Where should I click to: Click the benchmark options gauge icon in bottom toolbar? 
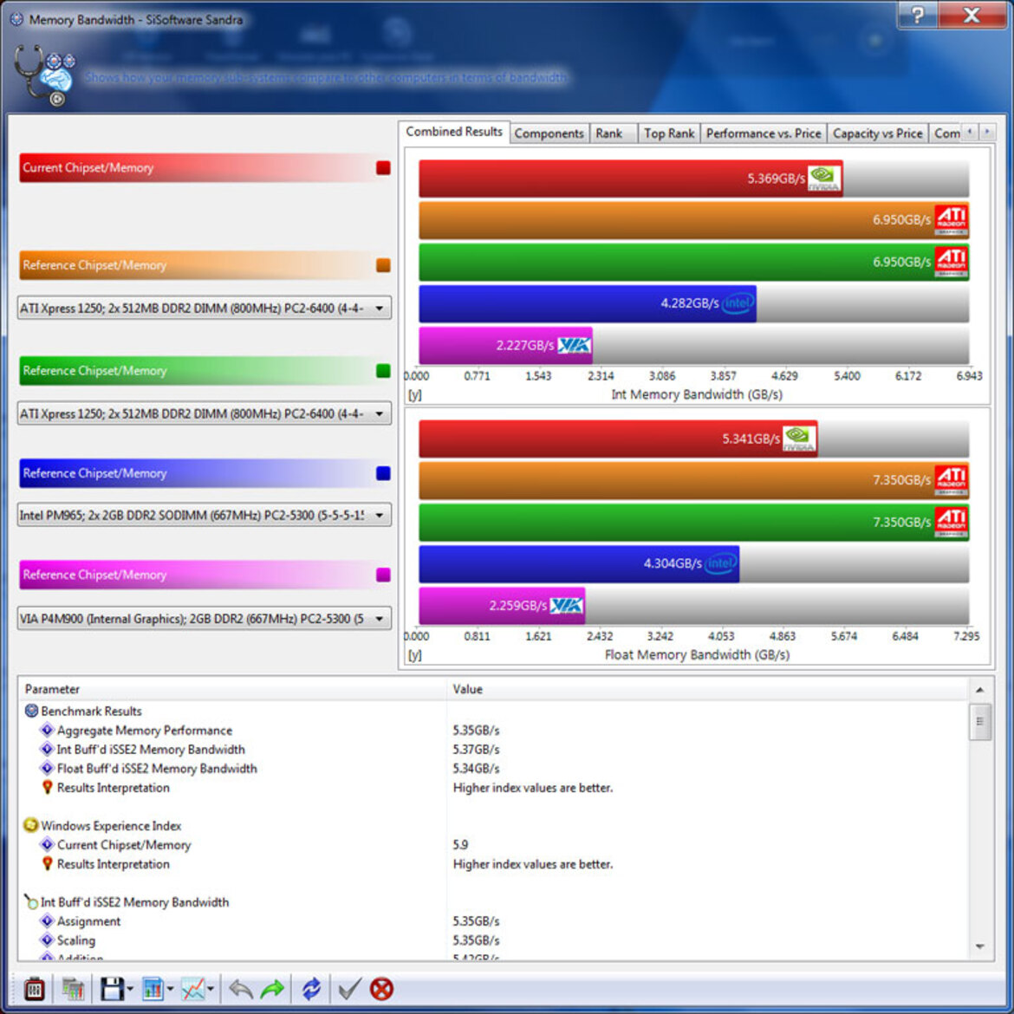click(35, 989)
